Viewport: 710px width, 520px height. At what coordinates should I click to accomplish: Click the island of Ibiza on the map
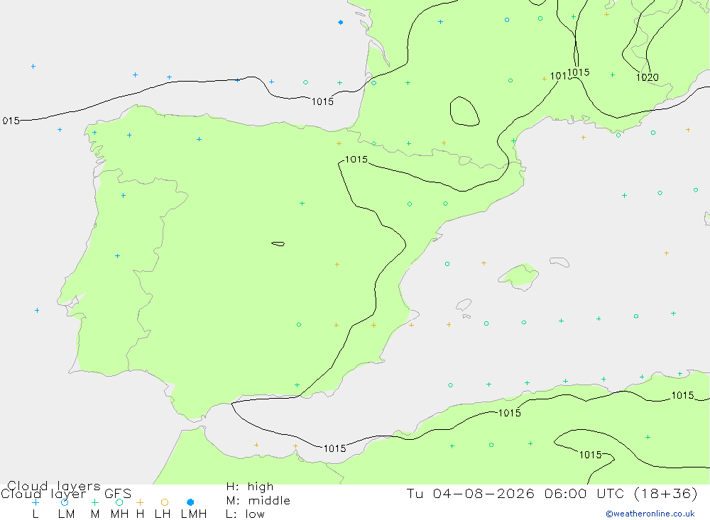(x=464, y=304)
